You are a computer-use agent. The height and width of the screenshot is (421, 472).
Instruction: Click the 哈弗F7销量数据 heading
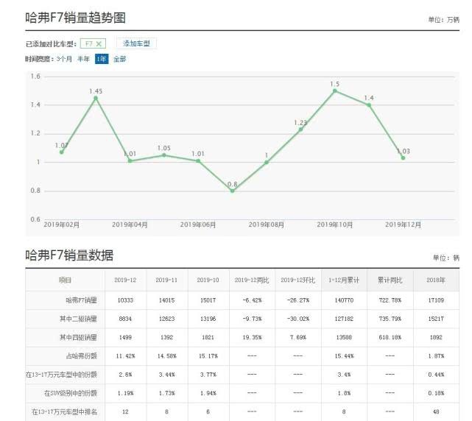(x=69, y=255)
